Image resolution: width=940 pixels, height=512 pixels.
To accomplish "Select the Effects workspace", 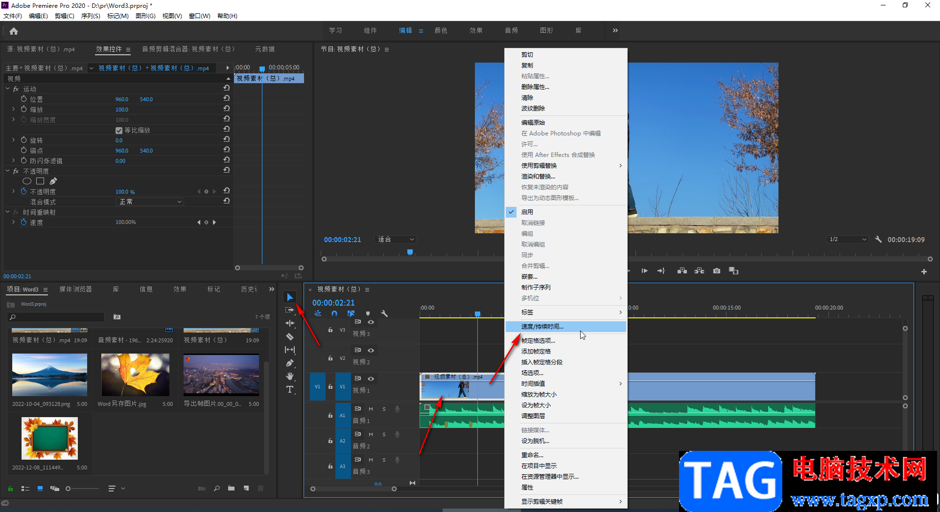I will (476, 30).
